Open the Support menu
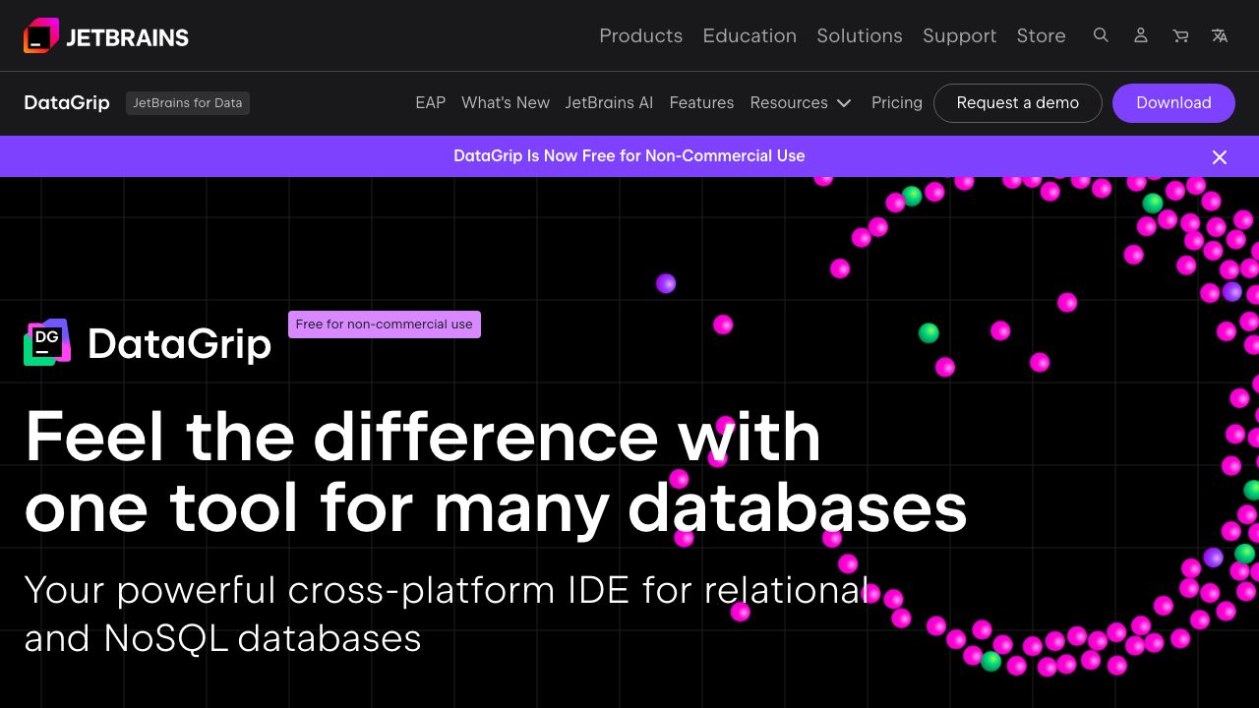This screenshot has width=1259, height=708. (x=959, y=35)
